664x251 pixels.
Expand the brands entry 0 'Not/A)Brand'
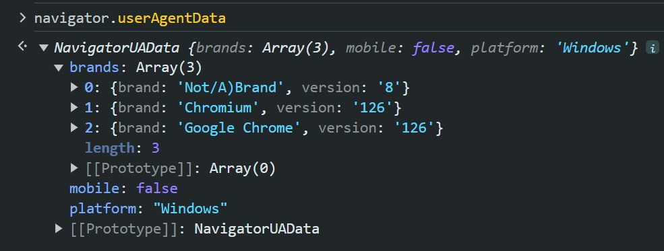[75, 87]
